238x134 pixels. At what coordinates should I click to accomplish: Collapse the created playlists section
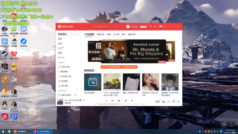[x=63, y=91]
